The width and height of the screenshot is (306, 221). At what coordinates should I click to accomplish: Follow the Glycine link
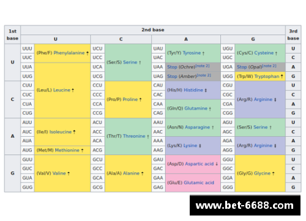262,173
